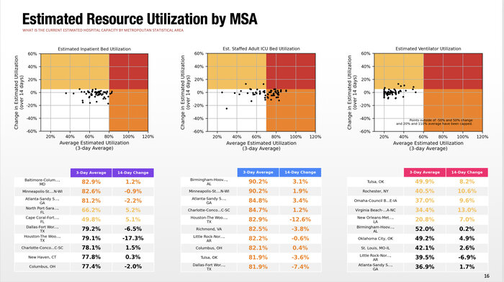Click yellow upper-left quadrant of ventilator chart

pyautogui.click(x=399, y=71)
